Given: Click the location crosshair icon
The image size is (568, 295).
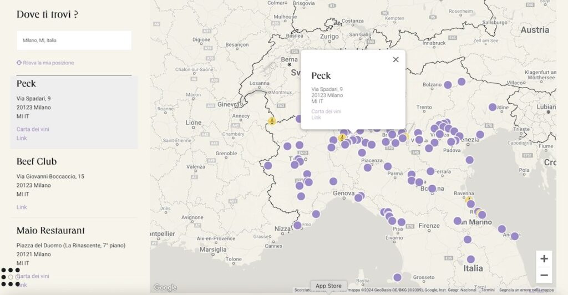Looking at the screenshot, I should pos(19,63).
